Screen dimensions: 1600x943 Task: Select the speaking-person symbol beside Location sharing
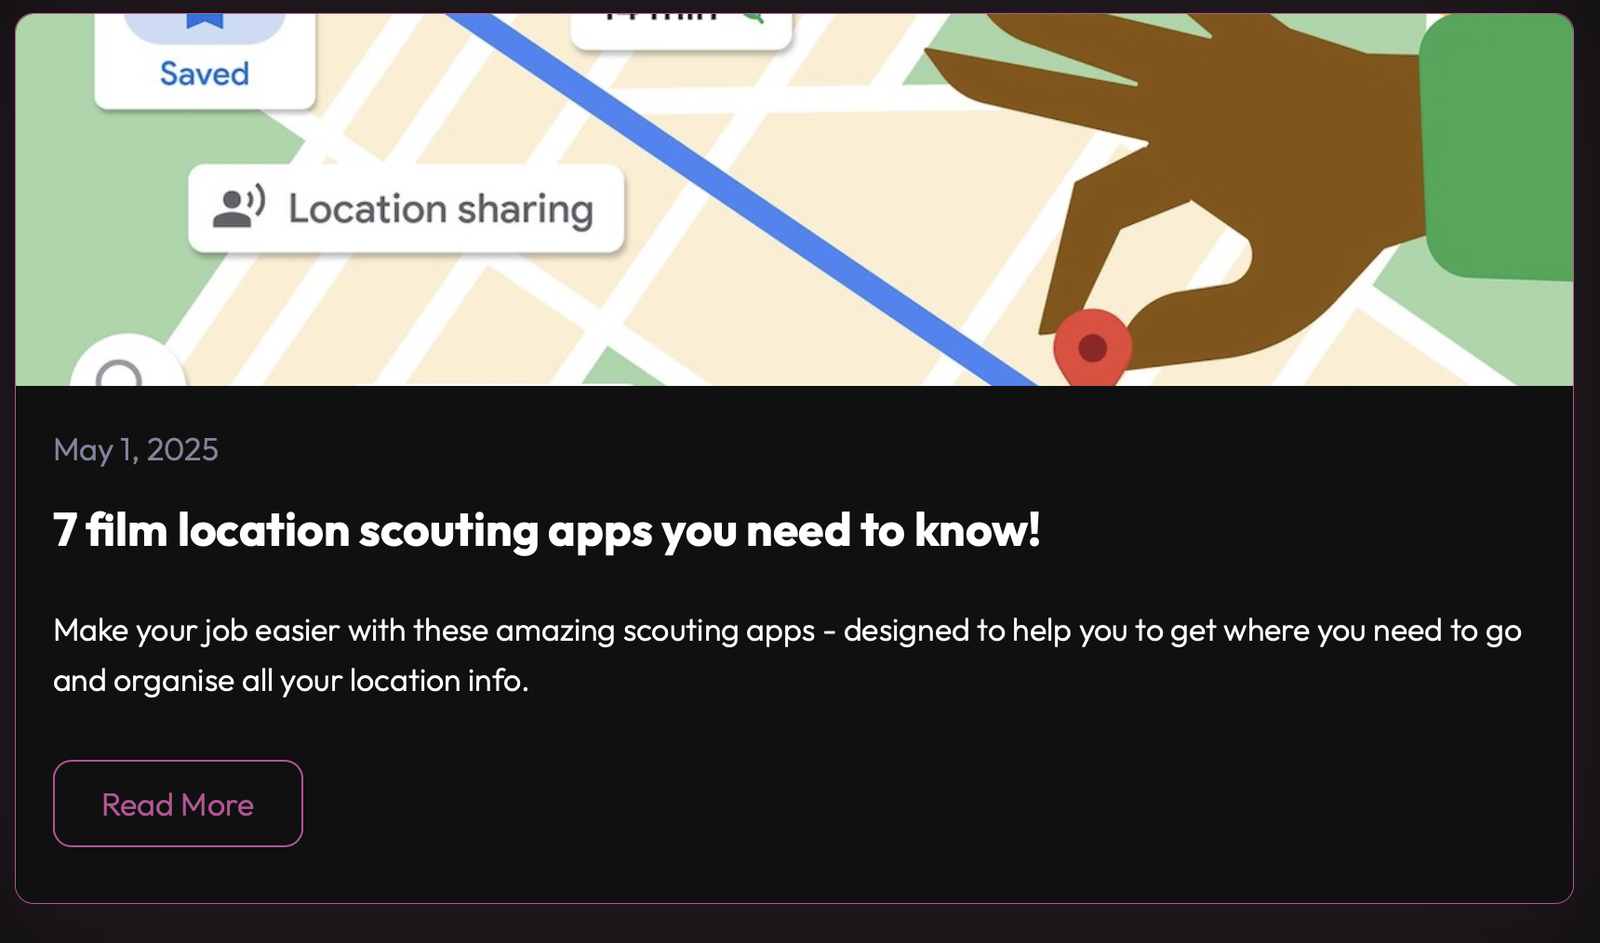click(237, 206)
